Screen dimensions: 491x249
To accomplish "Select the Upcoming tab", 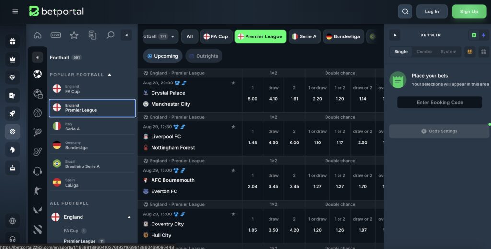I will (x=163, y=56).
